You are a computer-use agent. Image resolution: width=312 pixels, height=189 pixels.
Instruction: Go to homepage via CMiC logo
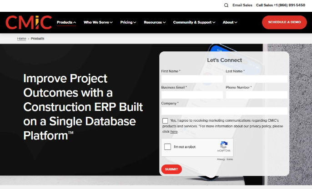pos(29,22)
